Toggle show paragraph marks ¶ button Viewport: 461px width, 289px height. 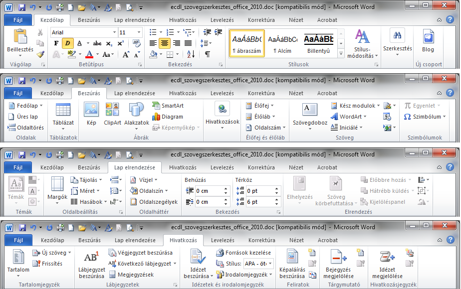207,54
